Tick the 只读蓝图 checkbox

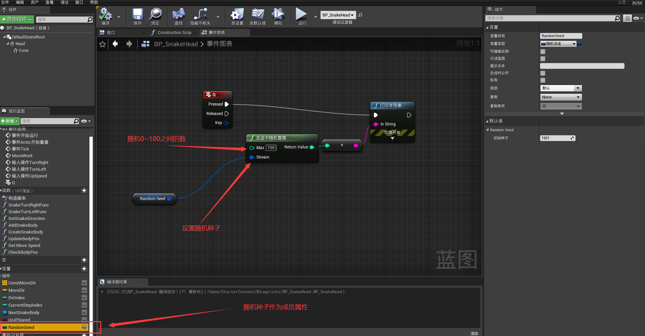tap(543, 59)
